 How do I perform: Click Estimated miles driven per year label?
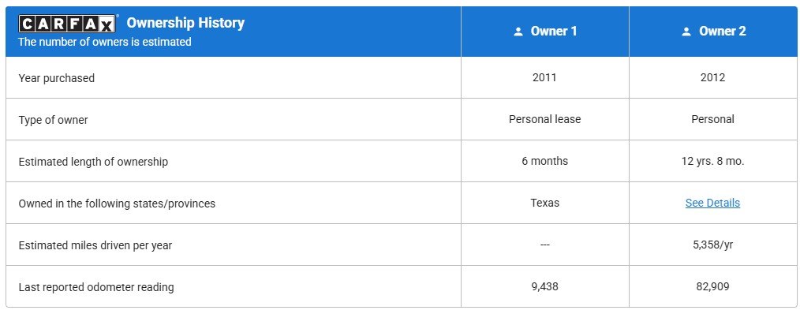click(95, 245)
